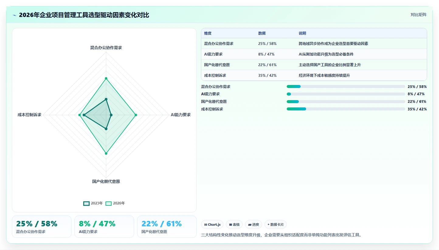Click 2026年 radar point on 成本控制诉求 axis
The image size is (439, 250).
click(80, 115)
